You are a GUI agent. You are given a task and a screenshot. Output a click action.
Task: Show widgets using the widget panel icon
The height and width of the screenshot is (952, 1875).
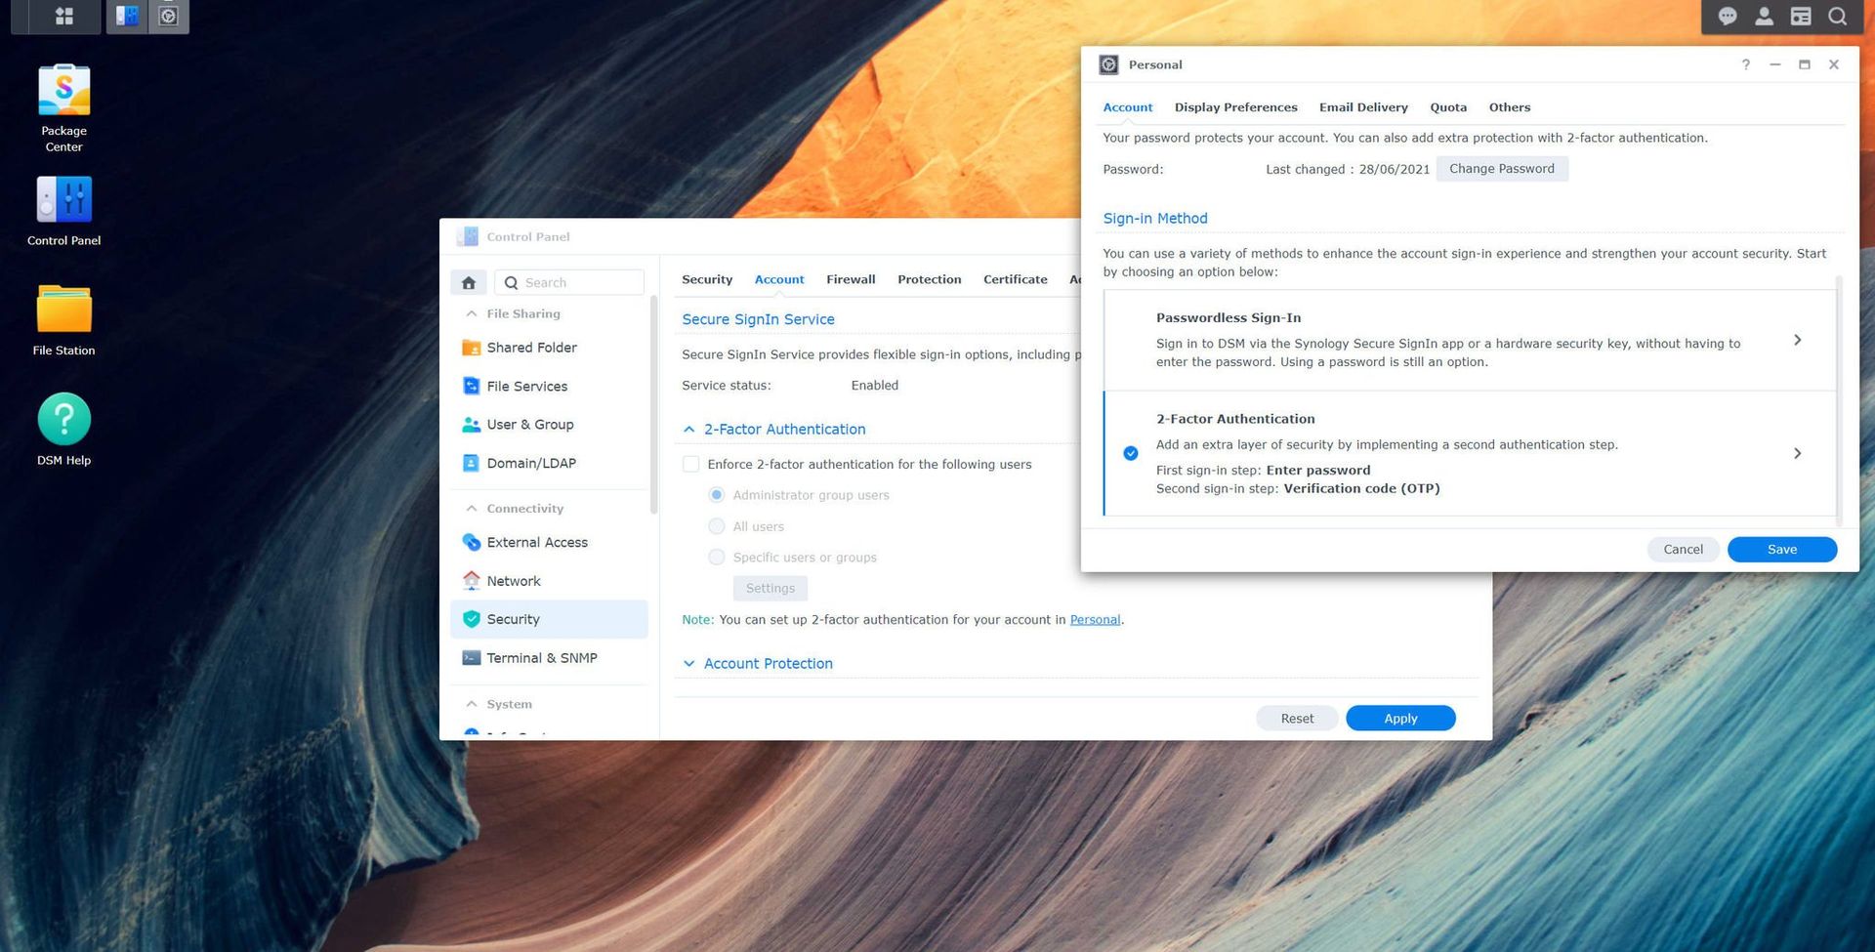(x=1800, y=16)
